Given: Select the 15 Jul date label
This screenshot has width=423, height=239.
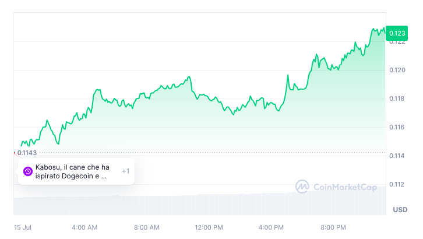Looking at the screenshot, I should 22,227.
